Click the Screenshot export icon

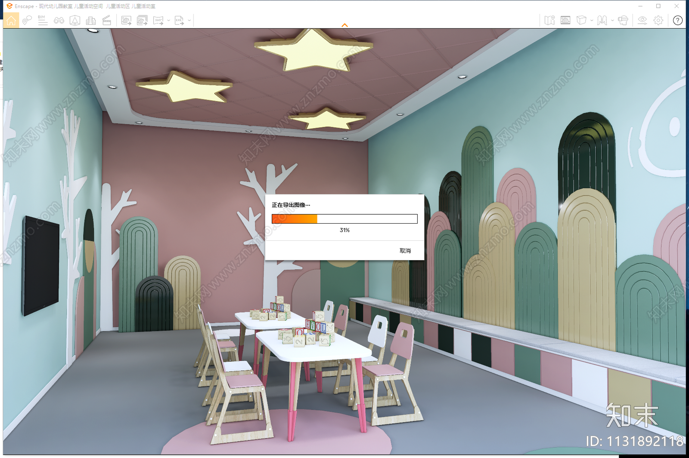pos(126,20)
